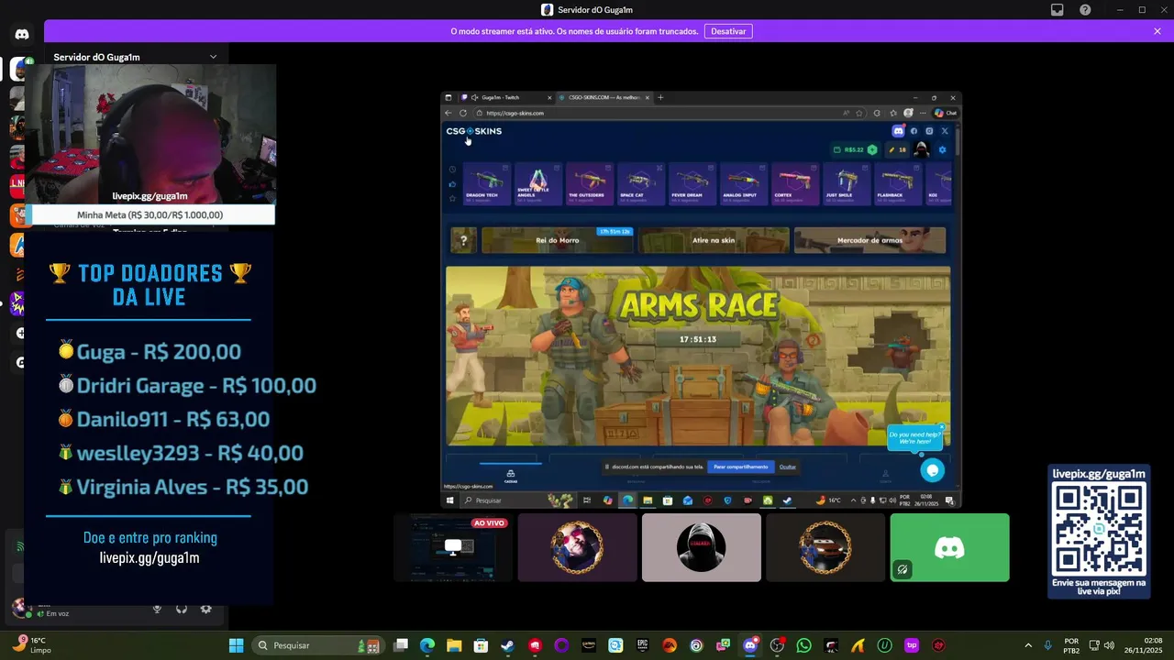
Task: Select the green Discord logo participant tile
Action: 949,547
